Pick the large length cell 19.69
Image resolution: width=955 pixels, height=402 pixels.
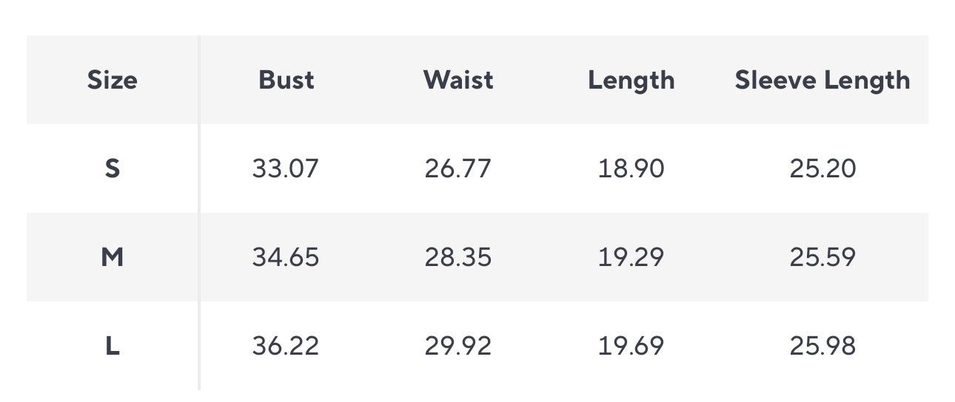[631, 346]
